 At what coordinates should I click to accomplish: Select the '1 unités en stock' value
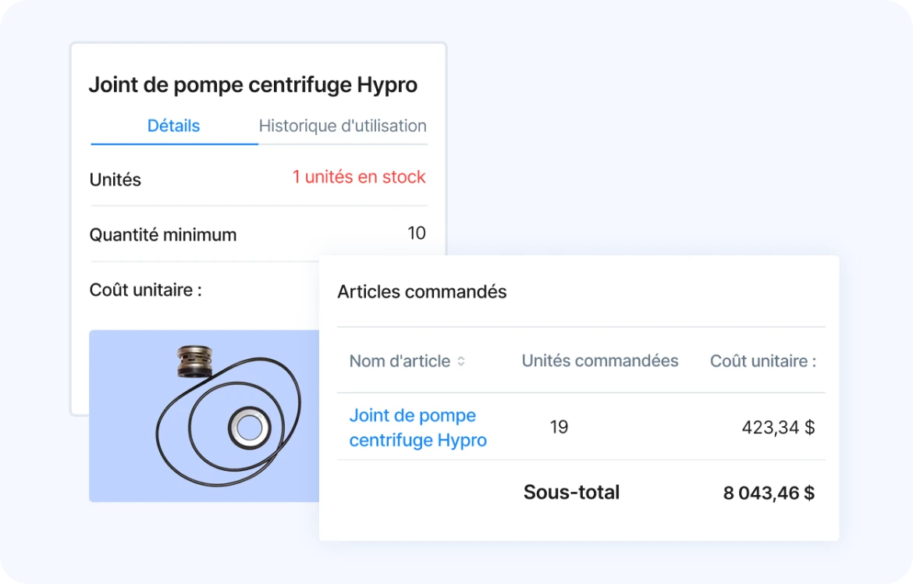tap(359, 177)
